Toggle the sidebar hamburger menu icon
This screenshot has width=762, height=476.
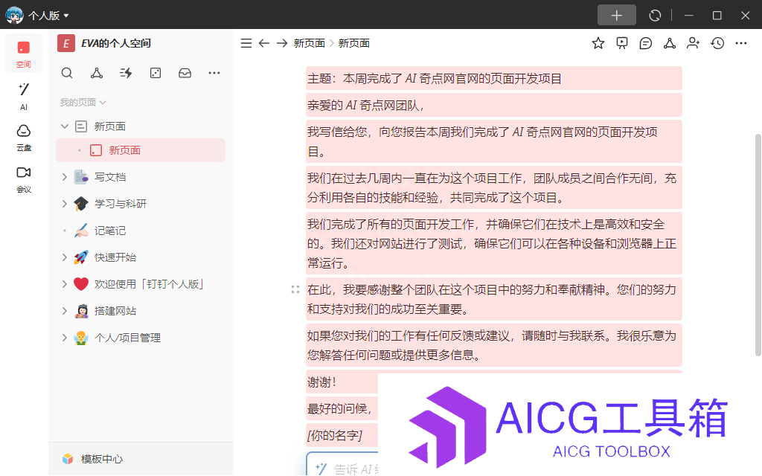point(246,43)
